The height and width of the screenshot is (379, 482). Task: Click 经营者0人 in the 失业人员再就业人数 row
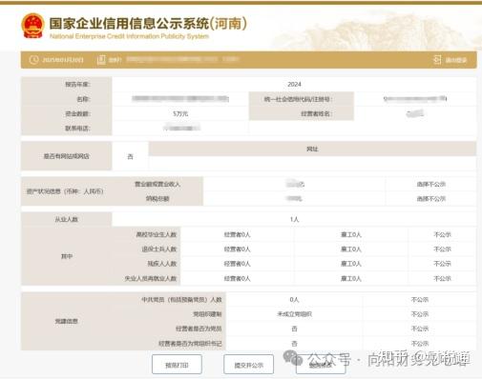click(x=237, y=278)
